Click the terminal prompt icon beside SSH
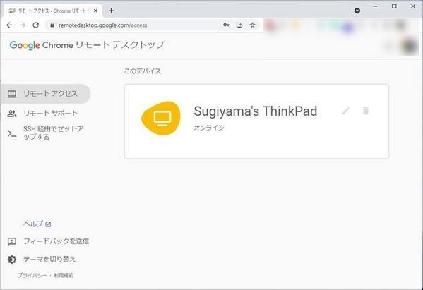Image resolution: width=423 pixels, height=290 pixels. pyautogui.click(x=12, y=133)
